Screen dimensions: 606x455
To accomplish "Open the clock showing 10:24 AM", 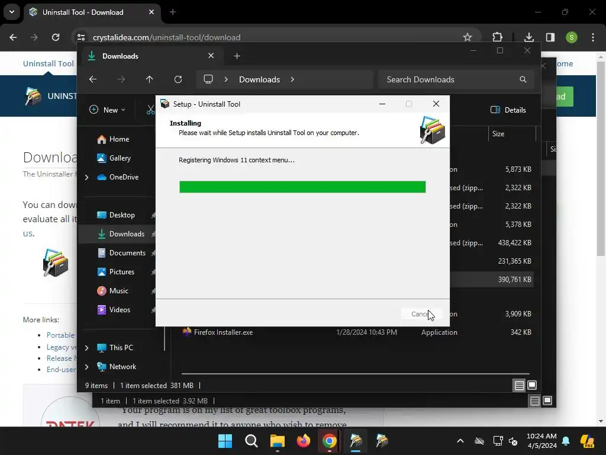I will [541, 441].
